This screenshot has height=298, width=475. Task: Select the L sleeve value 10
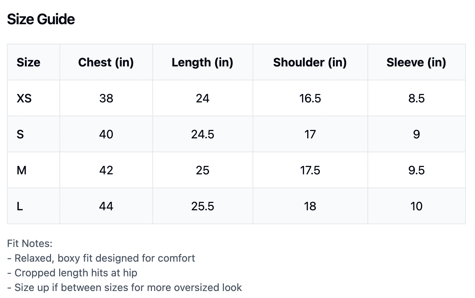click(416, 206)
